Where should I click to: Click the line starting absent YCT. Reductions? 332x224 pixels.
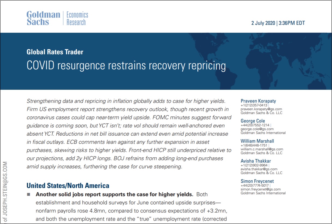(x=127, y=134)
